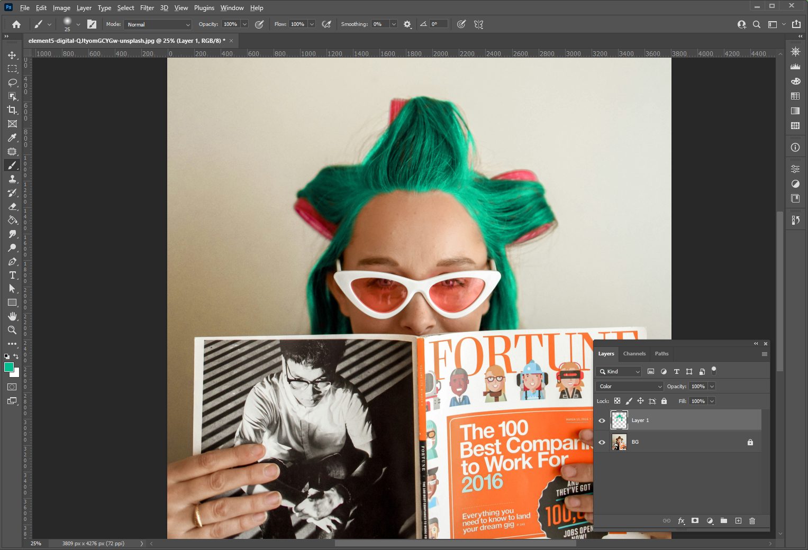
Task: Create new group folder icon
Action: pos(723,521)
